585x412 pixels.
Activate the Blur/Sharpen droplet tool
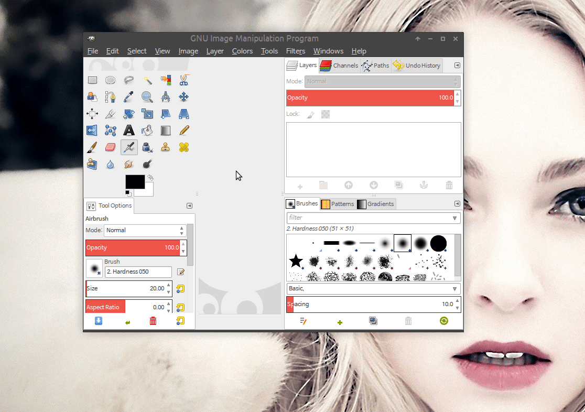[111, 164]
